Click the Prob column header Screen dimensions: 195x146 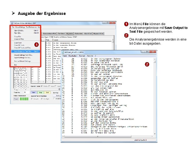point(49,40)
